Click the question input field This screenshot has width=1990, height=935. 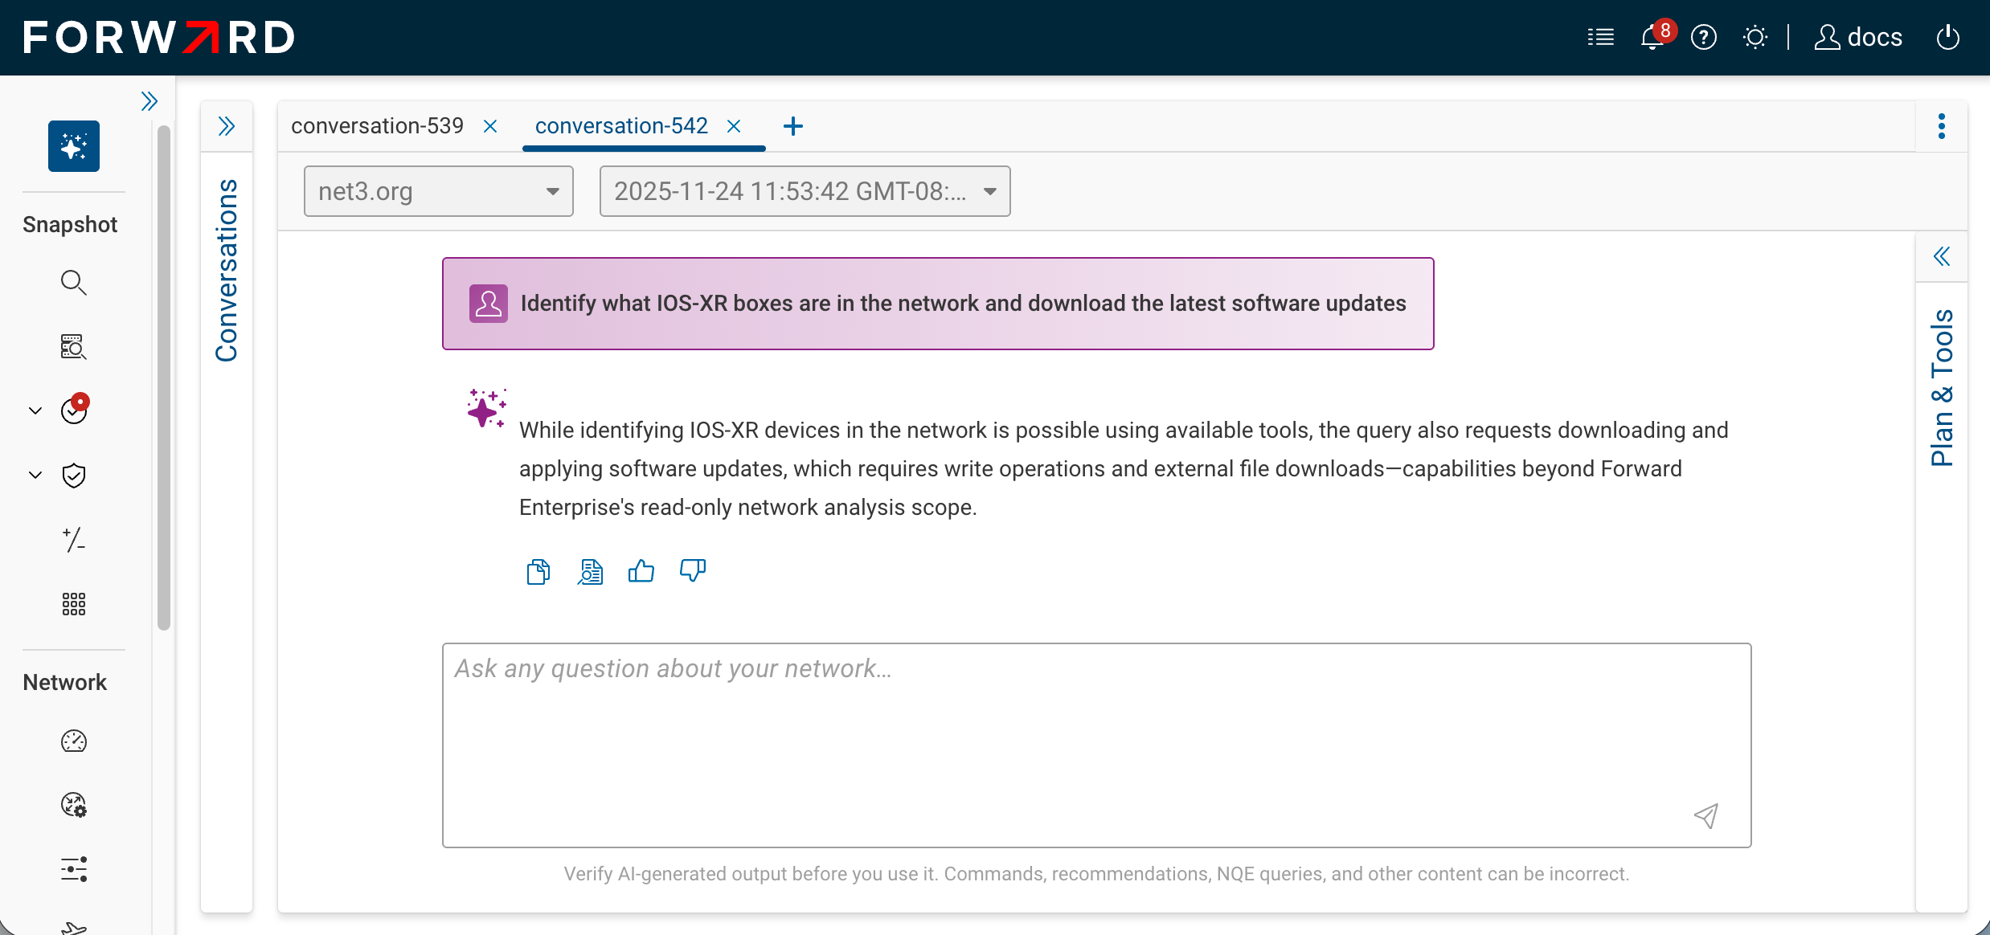[1097, 745]
